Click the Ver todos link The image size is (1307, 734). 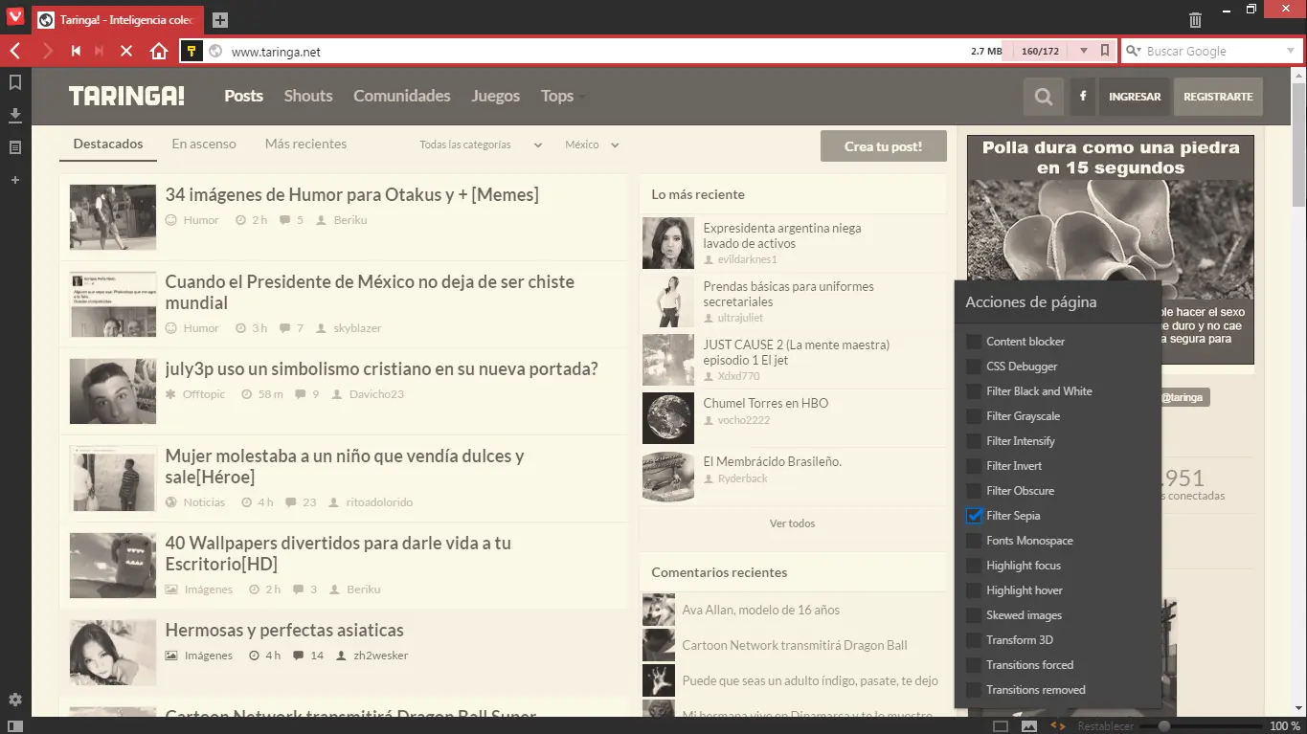(x=793, y=523)
